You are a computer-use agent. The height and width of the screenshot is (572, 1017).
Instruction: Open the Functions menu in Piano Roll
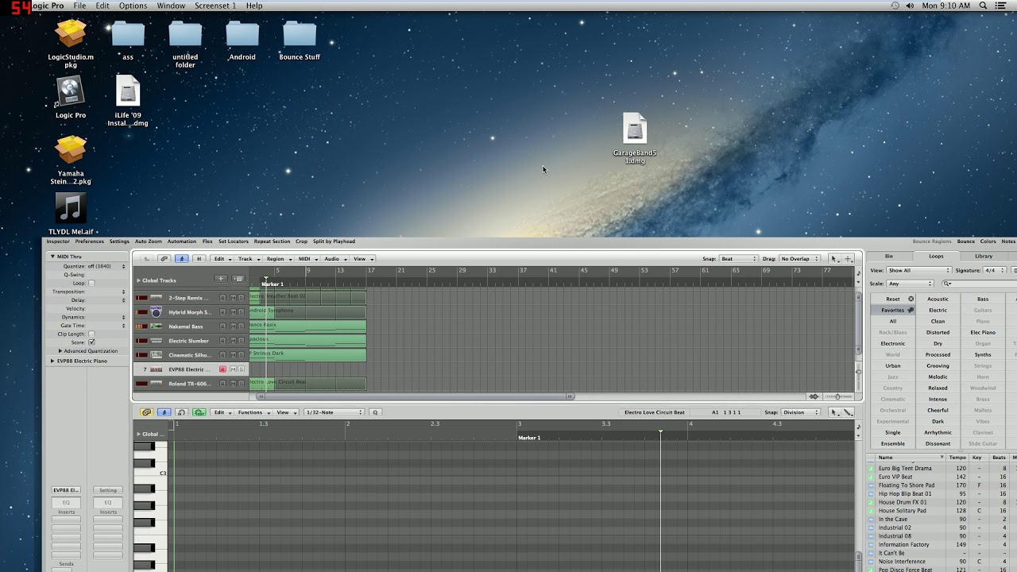tap(253, 412)
